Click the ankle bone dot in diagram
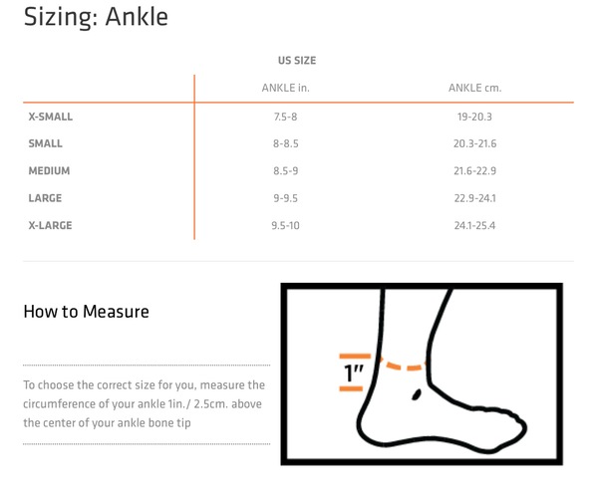Screen dimensions: 598x493 pyautogui.click(x=417, y=394)
